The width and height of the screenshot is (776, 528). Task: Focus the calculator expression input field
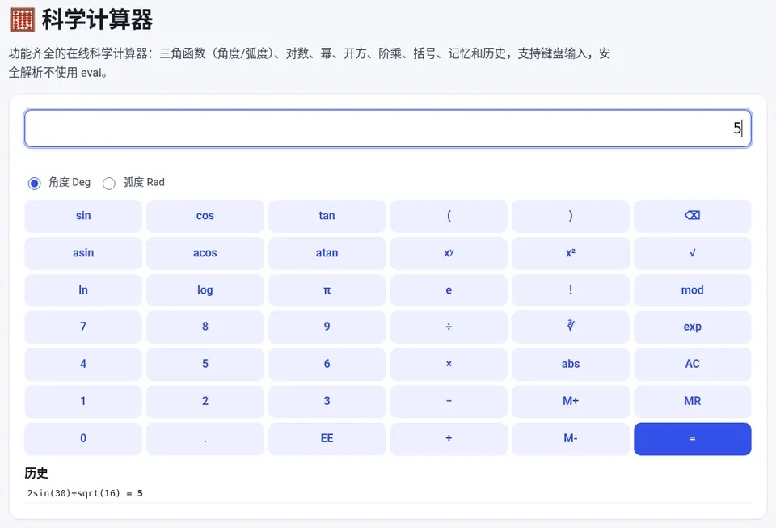pos(387,129)
